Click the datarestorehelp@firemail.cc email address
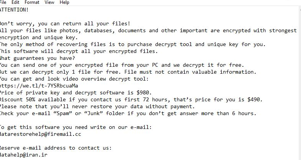The width and height of the screenshot is (301, 160). tap(40, 134)
